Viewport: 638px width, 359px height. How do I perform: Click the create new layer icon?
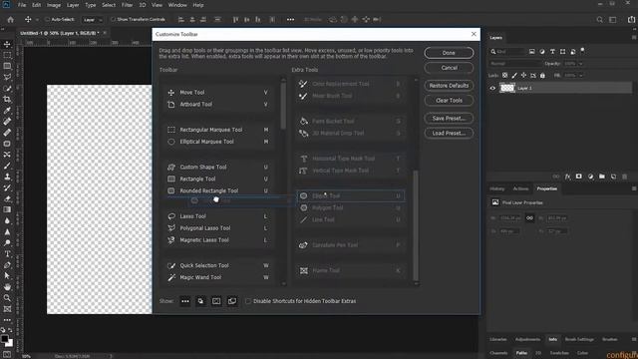(x=613, y=177)
